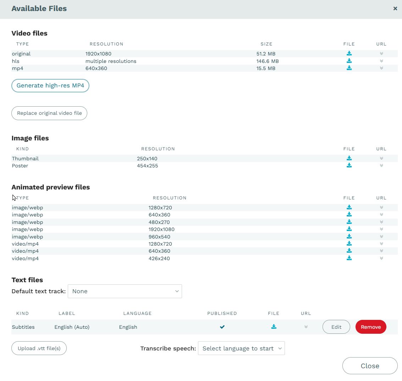402x381 pixels.
Task: Click the 'original' type cell
Action: [x=21, y=54]
